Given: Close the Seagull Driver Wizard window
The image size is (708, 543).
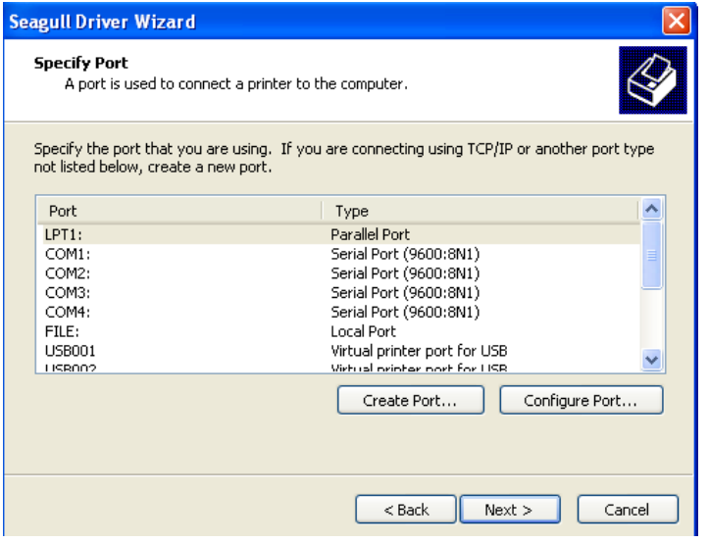Looking at the screenshot, I should tap(686, 21).
